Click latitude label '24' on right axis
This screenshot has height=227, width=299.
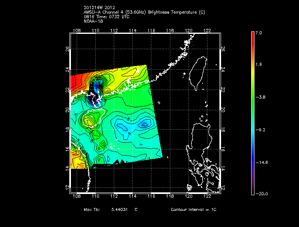click(x=223, y=69)
